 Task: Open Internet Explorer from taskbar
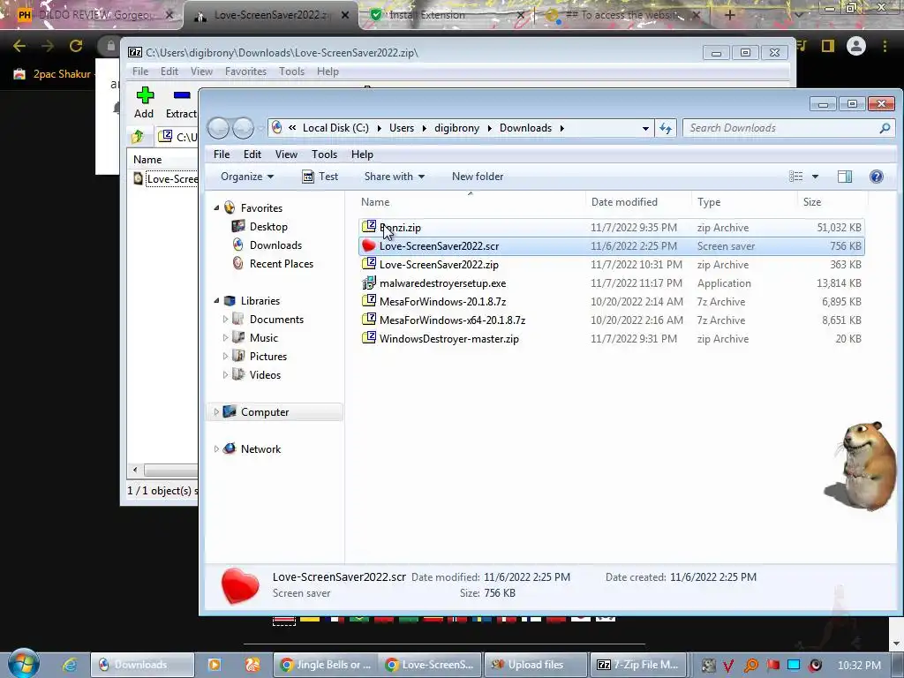tap(70, 665)
